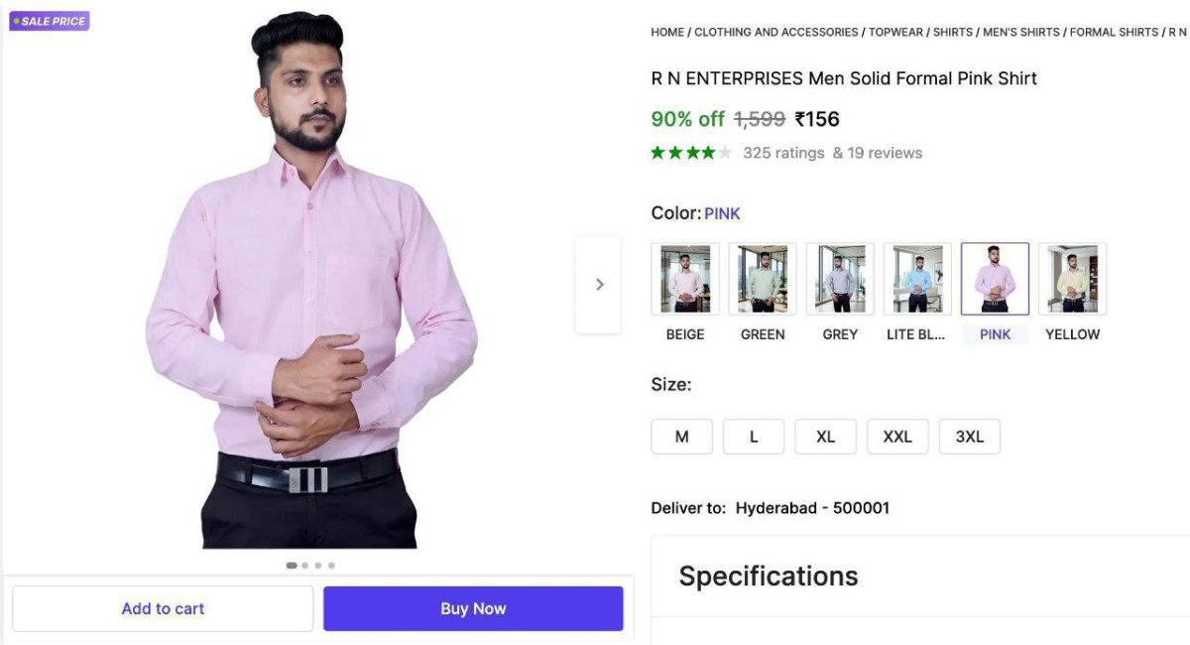Click the star rating icons
This screenshot has height=645, width=1190.
[691, 153]
